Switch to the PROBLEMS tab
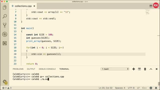 pos(18,69)
